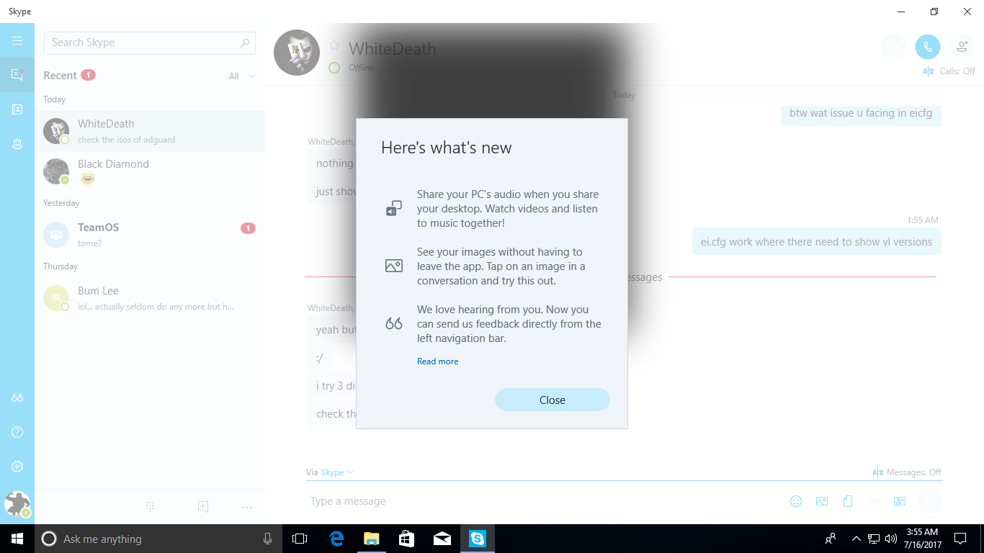Select the WhiteDeath conversation
This screenshot has width=984, height=553.
pyautogui.click(x=150, y=131)
